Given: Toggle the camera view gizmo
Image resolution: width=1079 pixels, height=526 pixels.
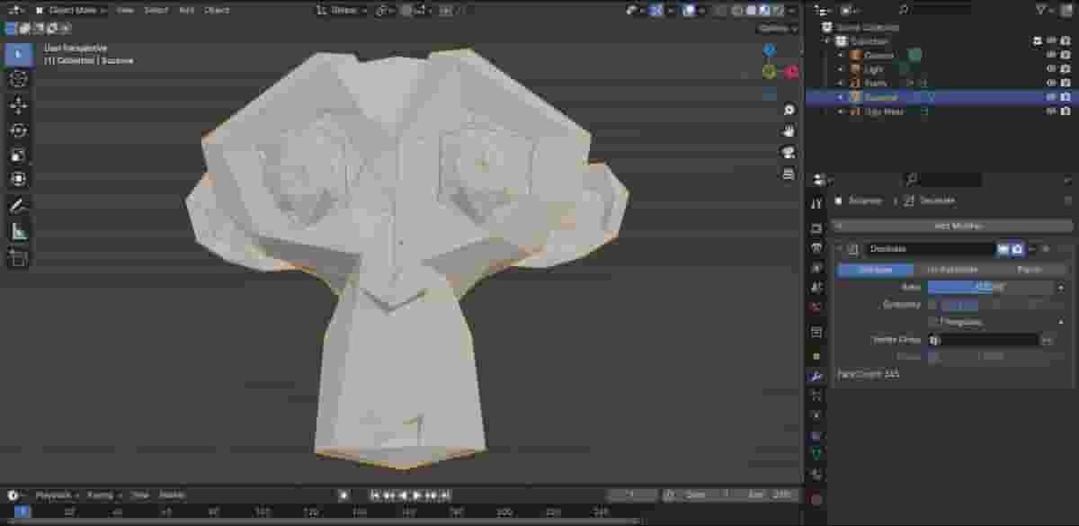Looking at the screenshot, I should click(x=789, y=152).
